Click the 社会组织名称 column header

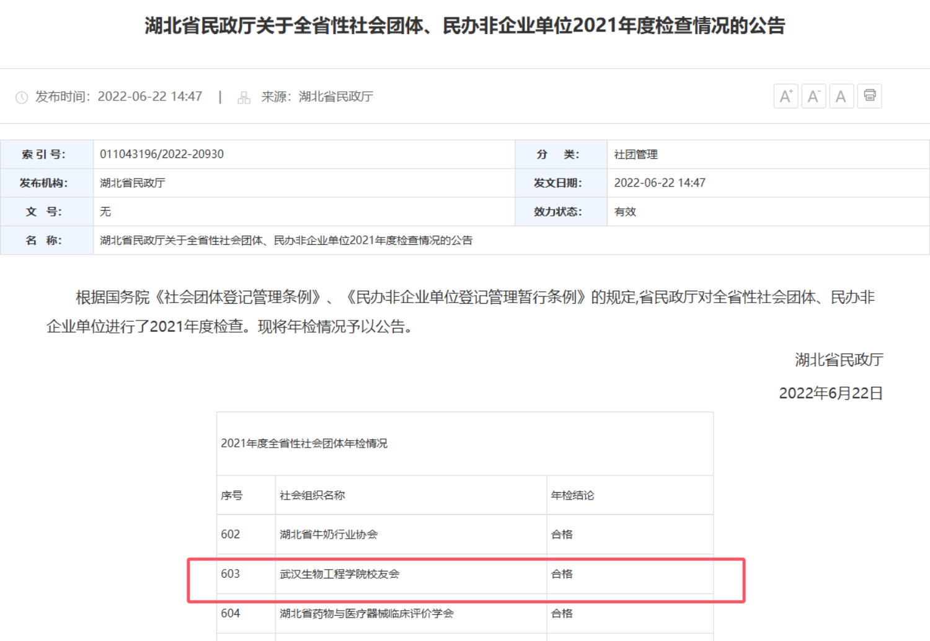(x=312, y=495)
